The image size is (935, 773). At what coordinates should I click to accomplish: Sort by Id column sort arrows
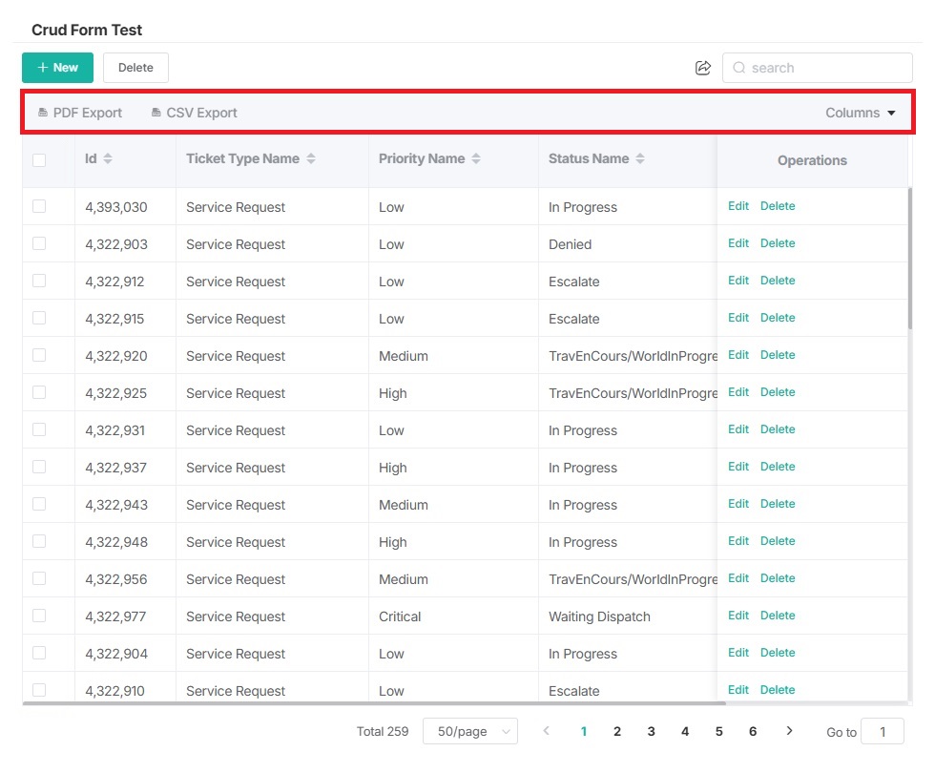click(x=108, y=159)
